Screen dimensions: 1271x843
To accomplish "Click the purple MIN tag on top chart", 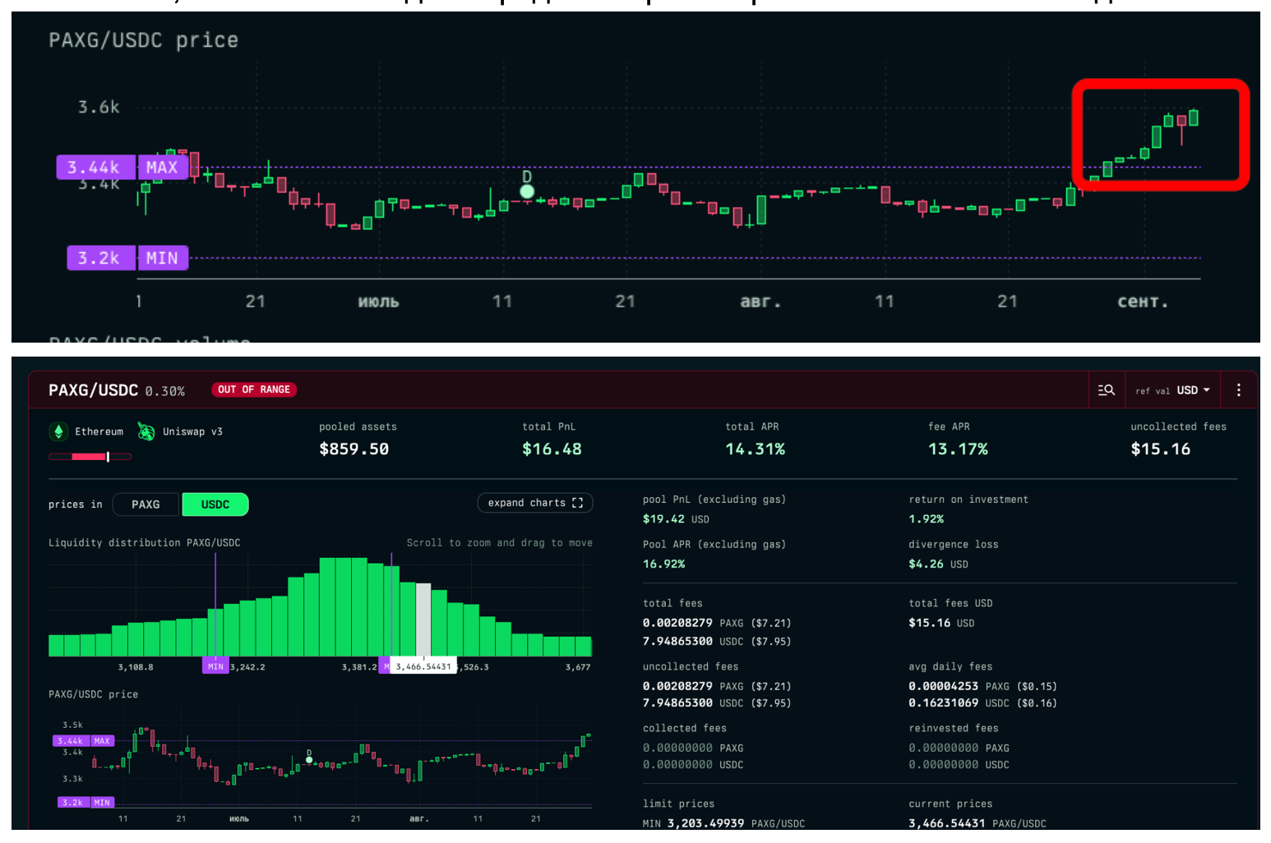I will click(162, 258).
